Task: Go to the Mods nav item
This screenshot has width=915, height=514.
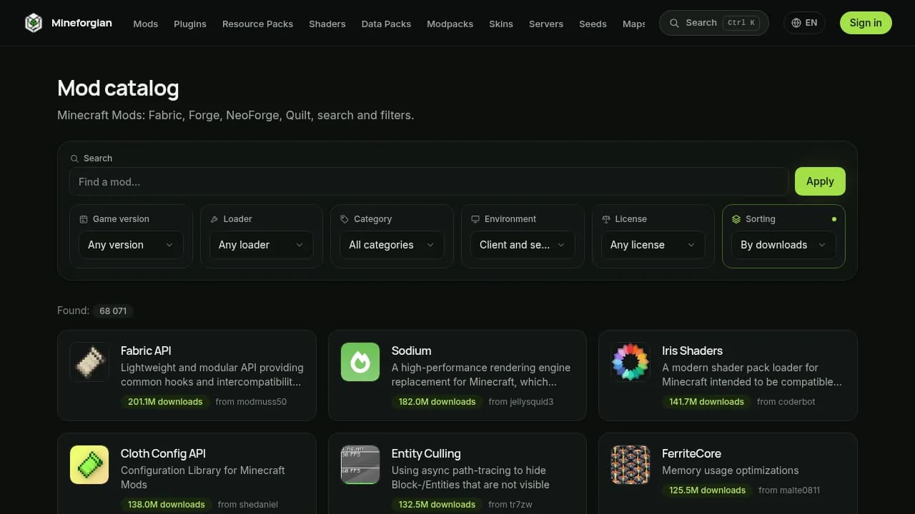Action: [x=146, y=24]
